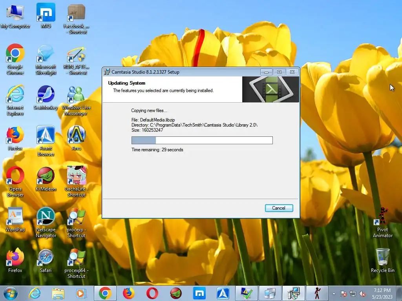Click the Camtasia Studio 8.1.2.1327 Setup title
The image size is (402, 301).
pyautogui.click(x=145, y=72)
